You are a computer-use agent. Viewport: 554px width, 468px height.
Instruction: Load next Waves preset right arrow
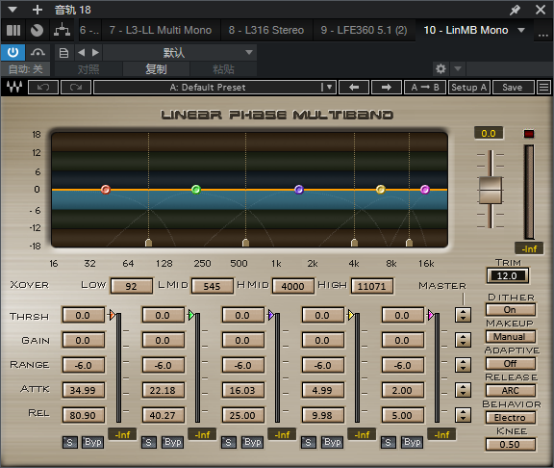click(x=387, y=87)
